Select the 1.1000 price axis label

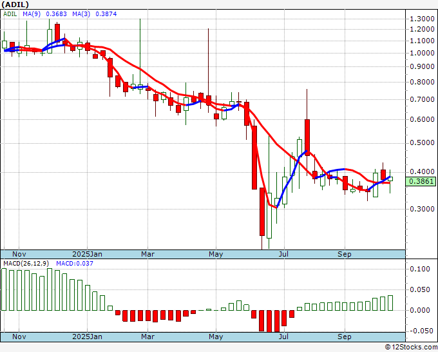(422, 41)
